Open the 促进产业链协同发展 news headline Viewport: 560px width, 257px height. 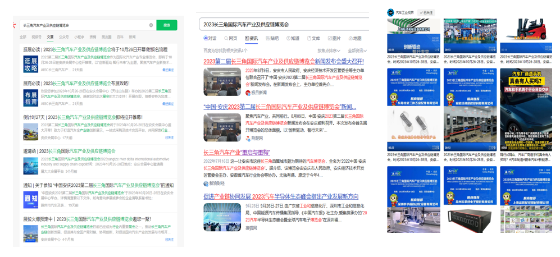tap(281, 196)
